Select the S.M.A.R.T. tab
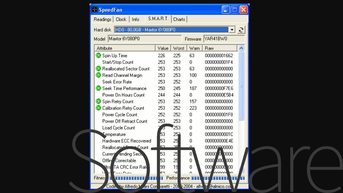343x193 pixels. (158, 19)
